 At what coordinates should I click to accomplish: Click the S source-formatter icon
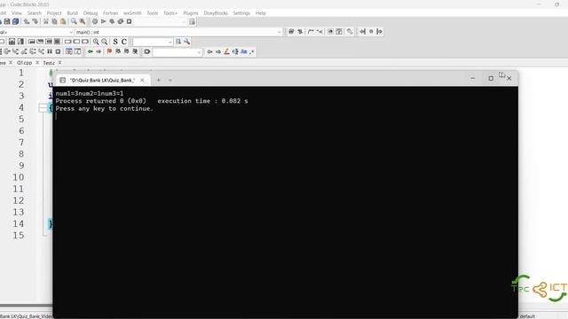[115, 42]
